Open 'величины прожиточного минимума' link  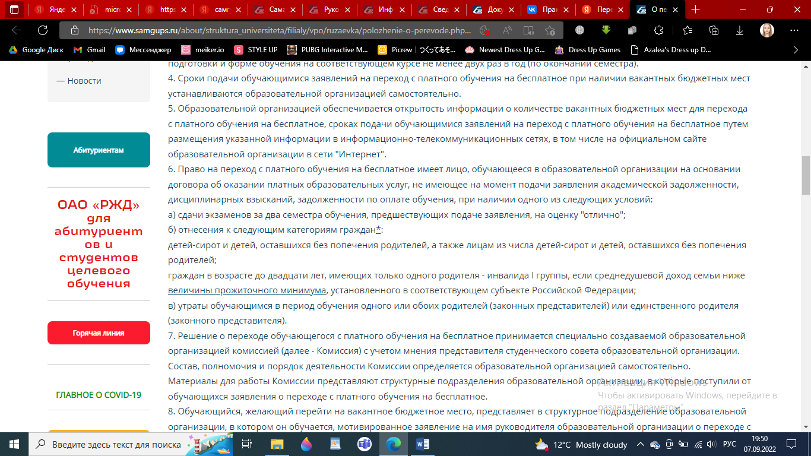click(x=247, y=290)
